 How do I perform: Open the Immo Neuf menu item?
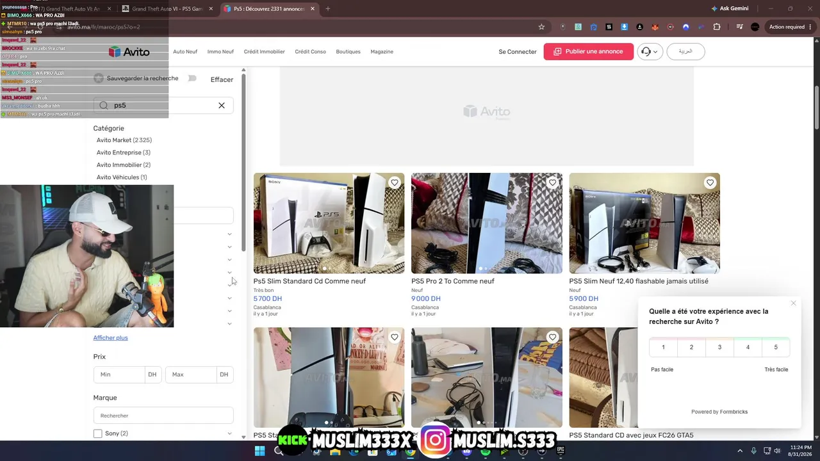click(220, 52)
